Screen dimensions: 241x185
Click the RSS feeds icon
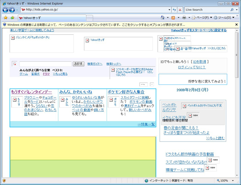coord(173,18)
